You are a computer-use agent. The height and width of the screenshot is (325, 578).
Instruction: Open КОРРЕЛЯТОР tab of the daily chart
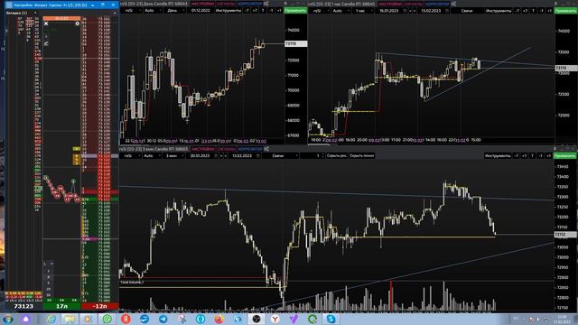coord(250,4)
